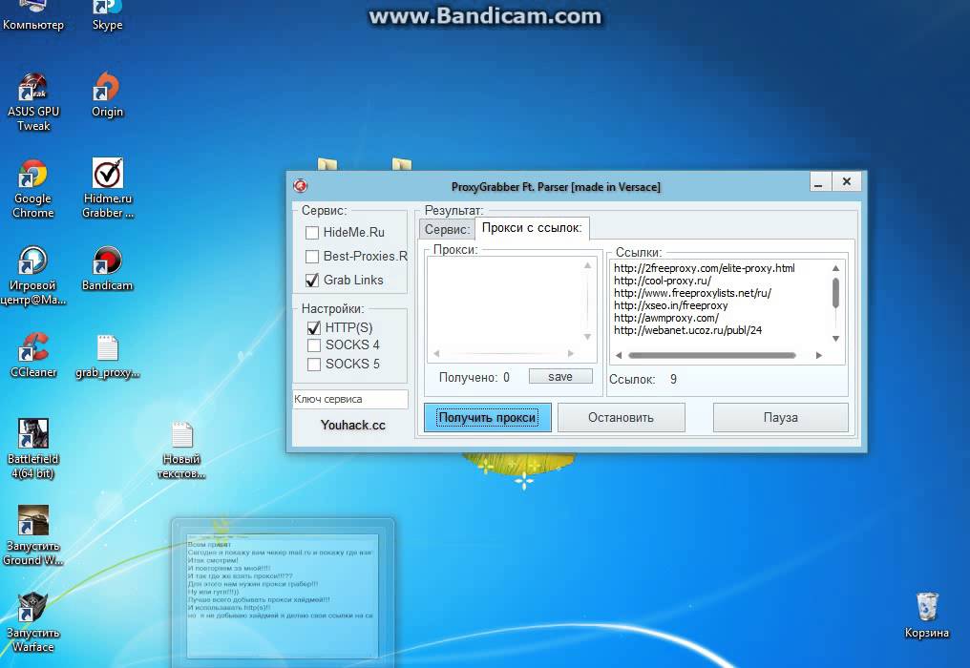Open the CCleaner desktop shortcut
This screenshot has width=970, height=668.
click(x=33, y=356)
